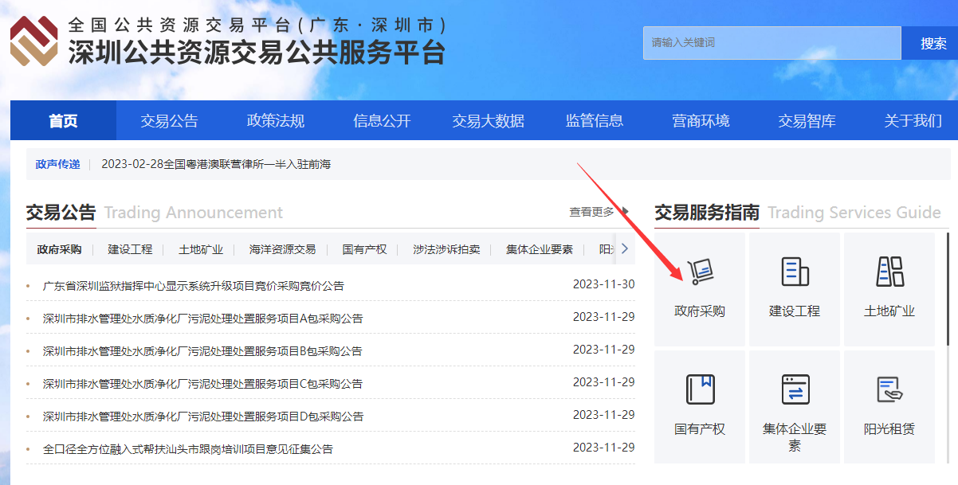
Task: Open the 建设工程 building icon
Action: [794, 272]
